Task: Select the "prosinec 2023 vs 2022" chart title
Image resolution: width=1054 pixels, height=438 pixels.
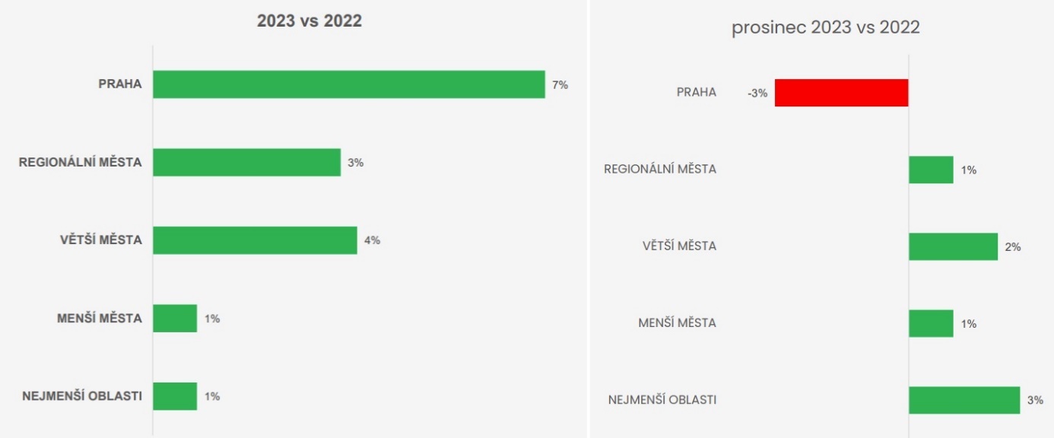Action: [x=825, y=27]
